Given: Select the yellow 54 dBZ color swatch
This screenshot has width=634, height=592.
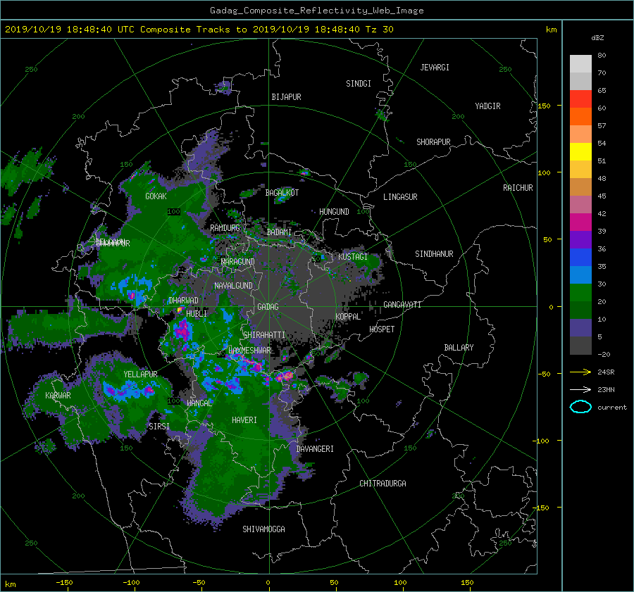Looking at the screenshot, I should pos(580,152).
